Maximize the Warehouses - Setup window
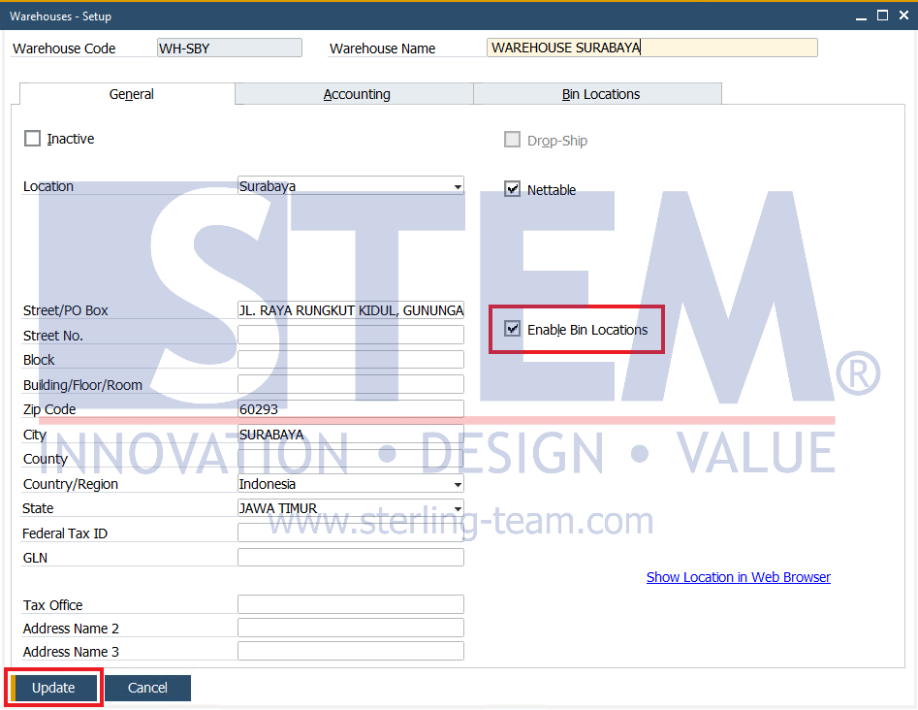The width and height of the screenshot is (918, 710). [x=882, y=16]
